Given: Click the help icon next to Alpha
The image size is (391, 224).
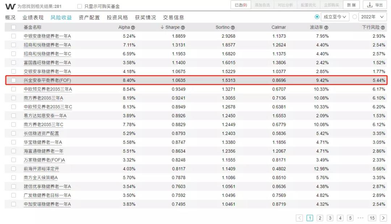Looking at the screenshot, I should pyautogui.click(x=133, y=27).
